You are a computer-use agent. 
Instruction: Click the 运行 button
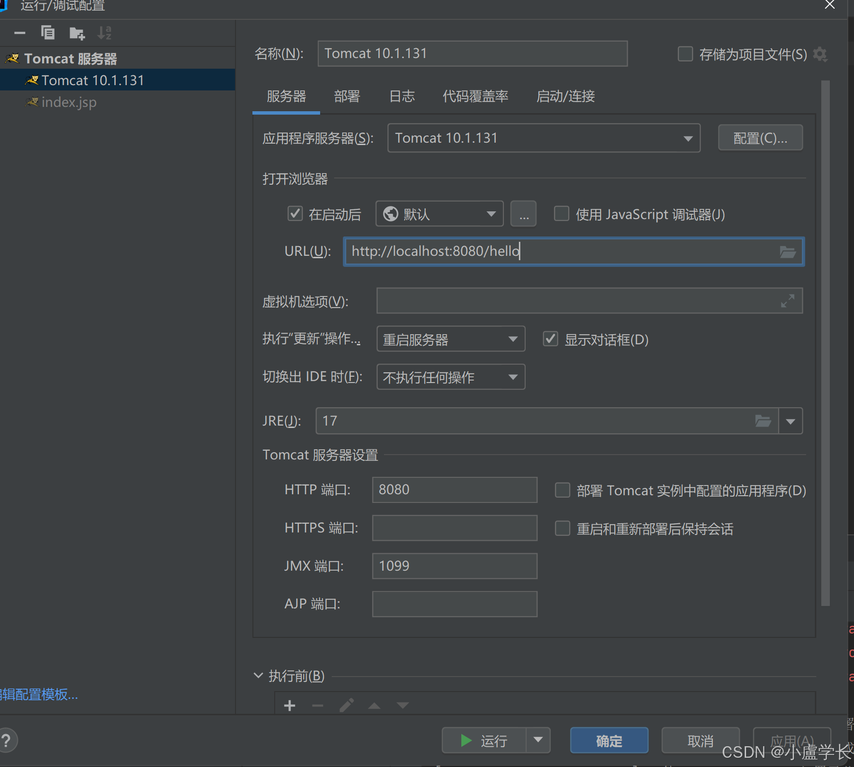click(x=484, y=740)
